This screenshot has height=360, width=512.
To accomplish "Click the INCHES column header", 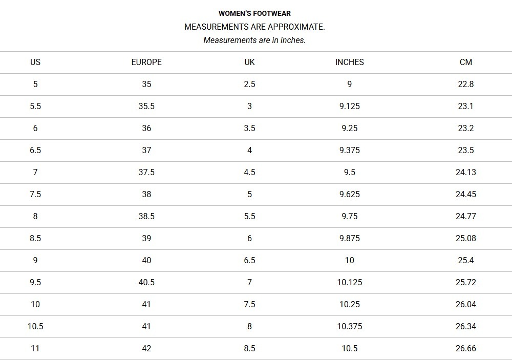I will [x=350, y=62].
